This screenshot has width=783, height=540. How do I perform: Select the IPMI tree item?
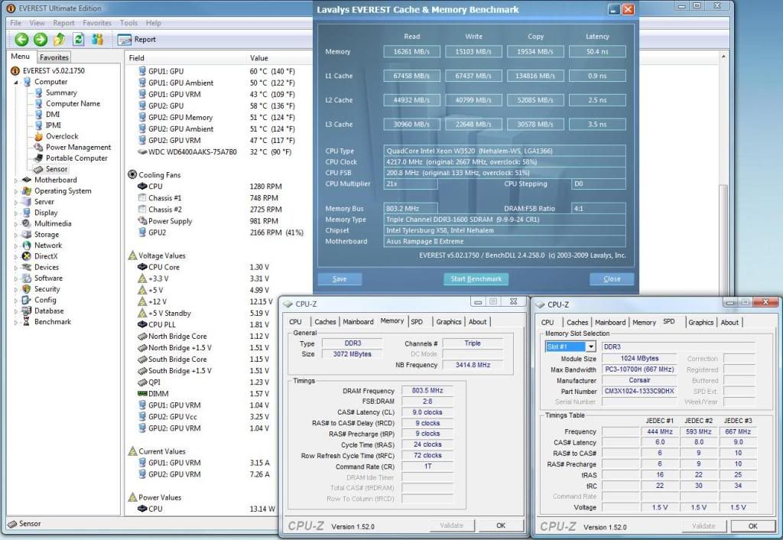point(53,125)
